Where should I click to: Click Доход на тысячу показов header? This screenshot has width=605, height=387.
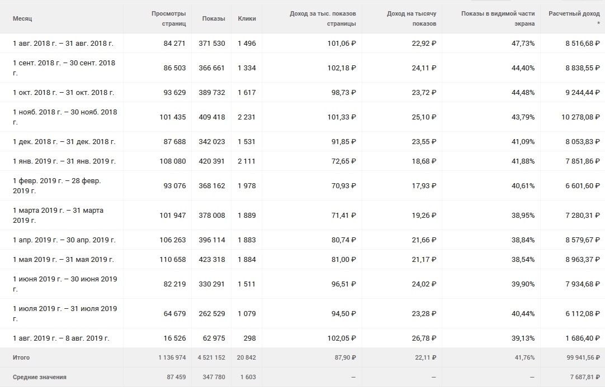click(x=412, y=18)
